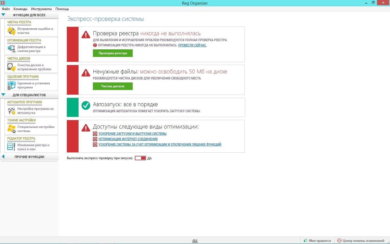Select ОПТИМИЗАЦИЯ РЕЕСТРА sidebar heading
The height and width of the screenshot is (244, 390).
tap(24, 40)
